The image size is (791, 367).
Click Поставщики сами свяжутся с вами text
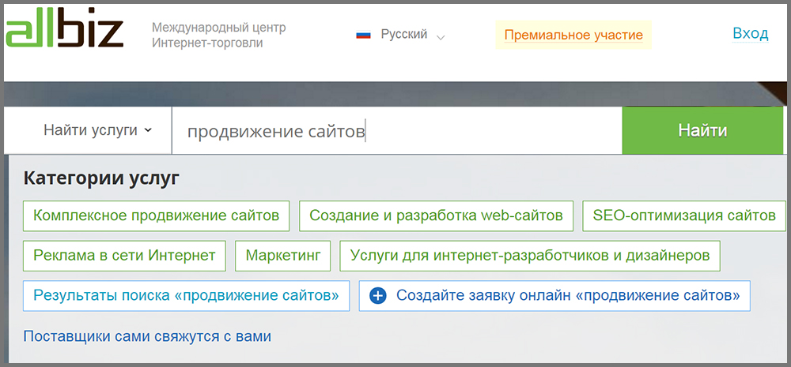tap(147, 336)
